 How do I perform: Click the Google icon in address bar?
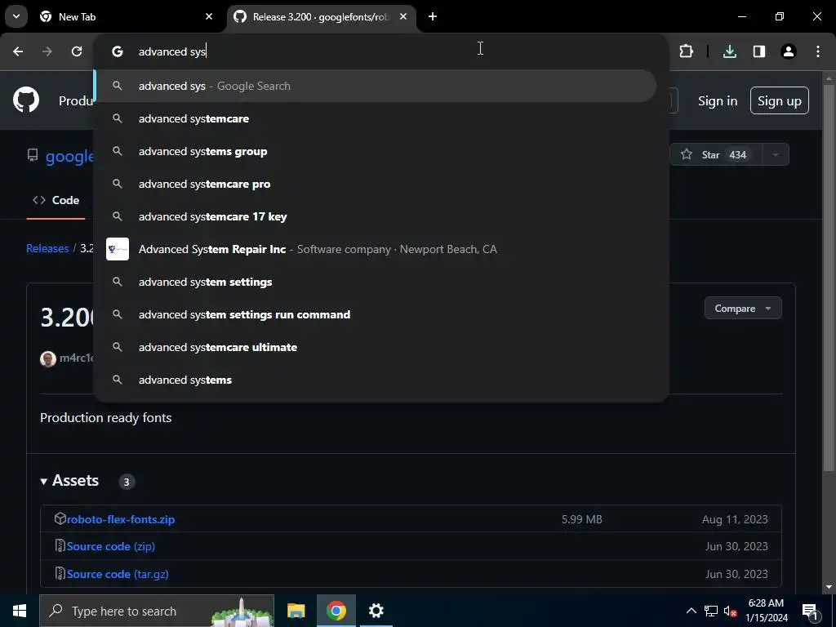(118, 51)
